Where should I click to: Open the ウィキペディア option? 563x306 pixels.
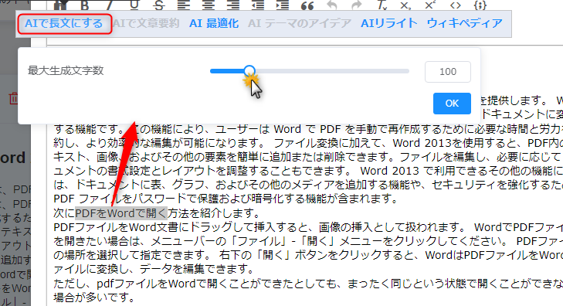point(465,24)
